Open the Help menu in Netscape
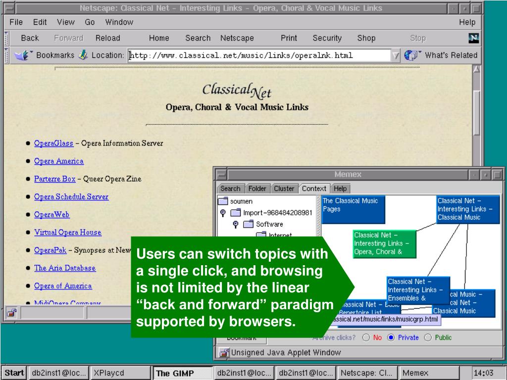Image resolution: width=507 pixels, height=380 pixels. 467,22
